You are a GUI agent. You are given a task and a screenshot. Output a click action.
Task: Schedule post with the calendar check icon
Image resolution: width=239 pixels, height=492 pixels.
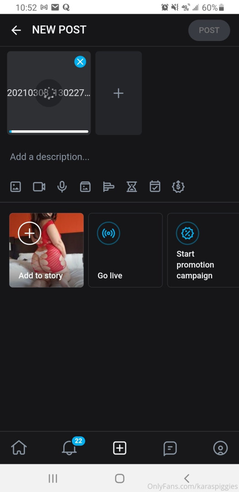point(155,187)
